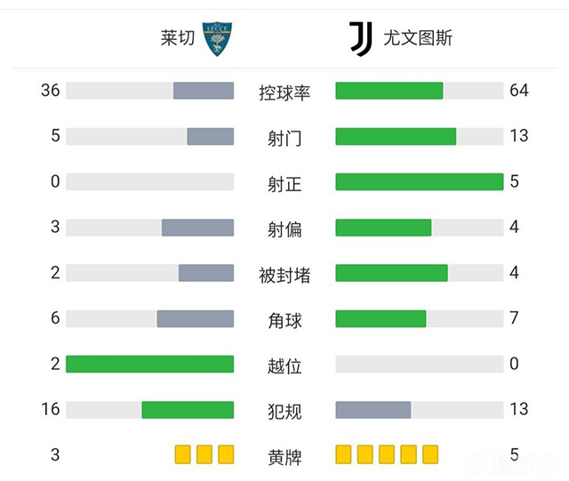
Task: Select the 莱切 team name
Action: (x=177, y=39)
